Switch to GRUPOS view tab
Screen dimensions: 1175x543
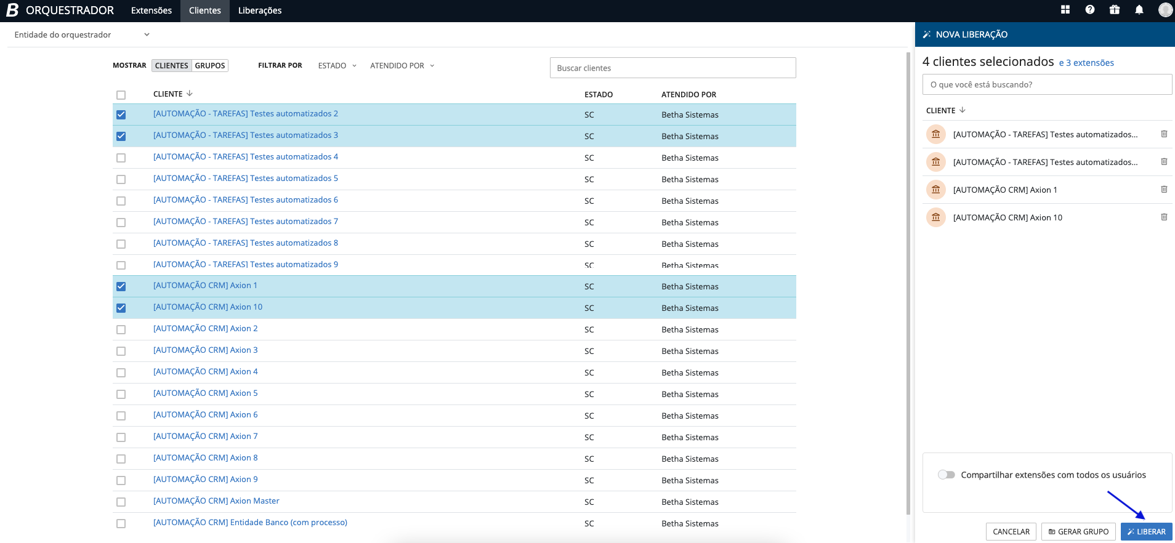210,65
